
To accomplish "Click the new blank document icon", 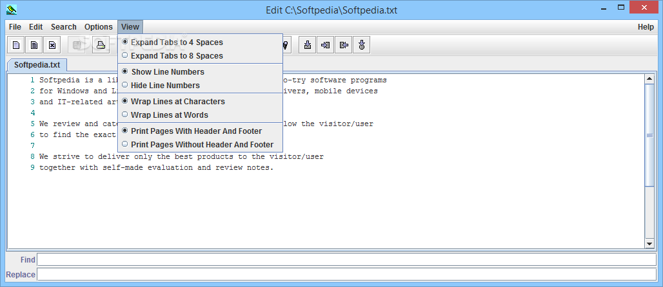I will (16, 45).
